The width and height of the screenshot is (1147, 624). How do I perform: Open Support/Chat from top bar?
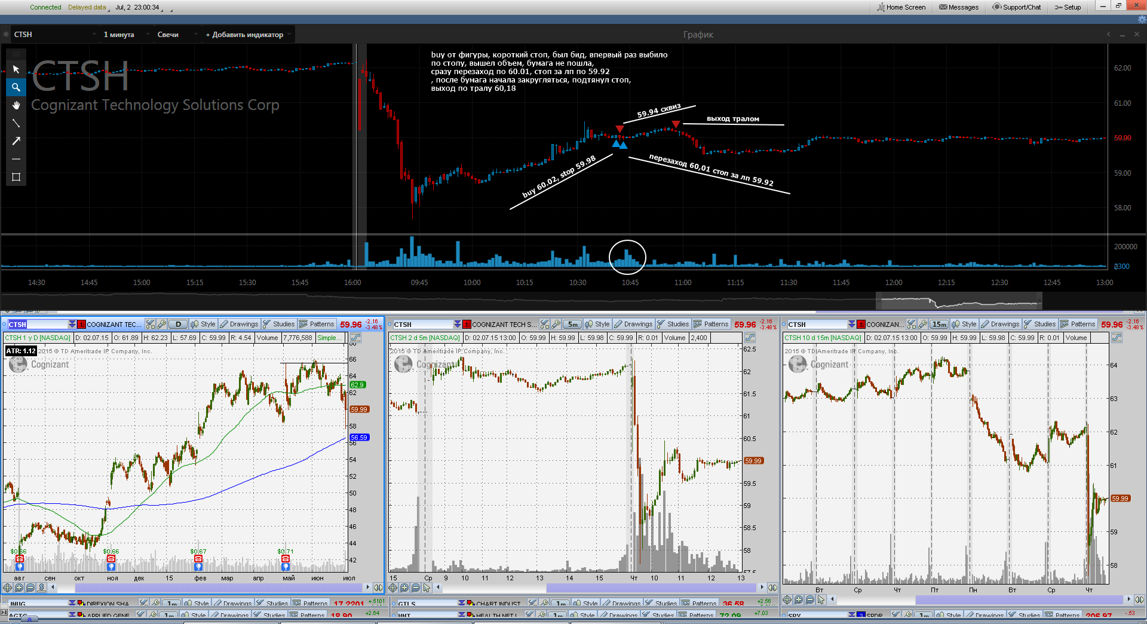point(1017,7)
